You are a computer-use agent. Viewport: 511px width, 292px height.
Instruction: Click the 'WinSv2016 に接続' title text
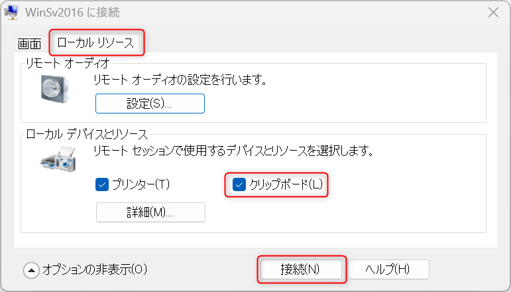click(73, 12)
